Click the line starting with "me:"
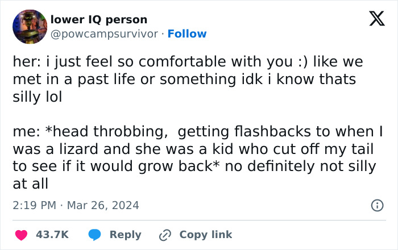The height and width of the screenshot is (250, 398). click(x=196, y=132)
